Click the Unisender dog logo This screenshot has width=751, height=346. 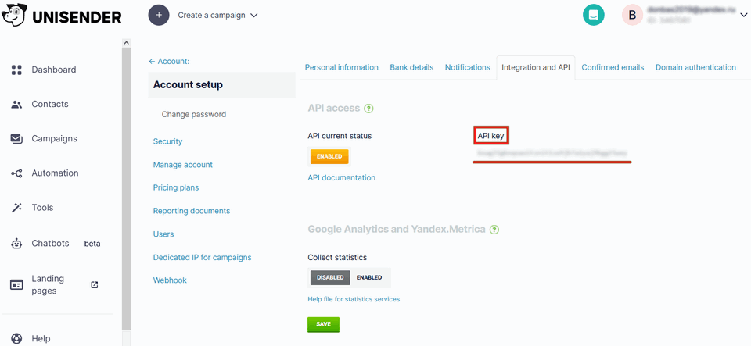[15, 16]
